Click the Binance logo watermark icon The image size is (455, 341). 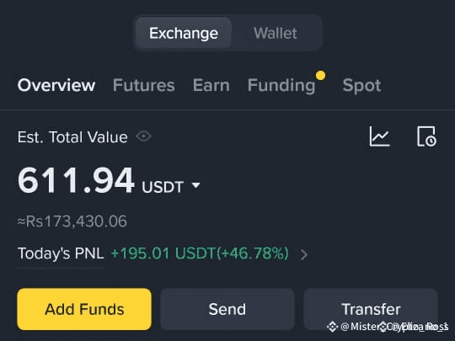pos(332,327)
